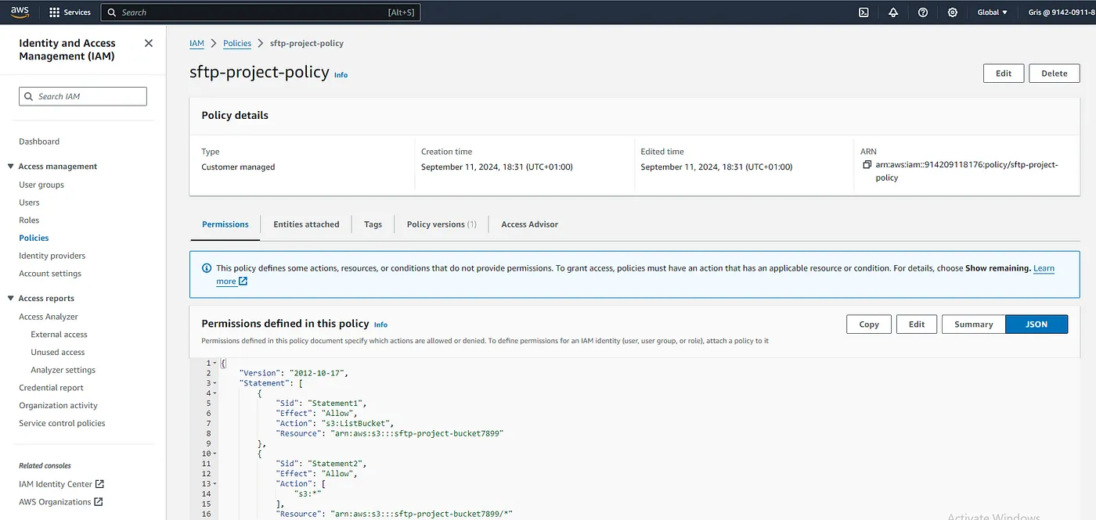Click the Search IAM input field
Screen dimensions: 1096x520
83,96
